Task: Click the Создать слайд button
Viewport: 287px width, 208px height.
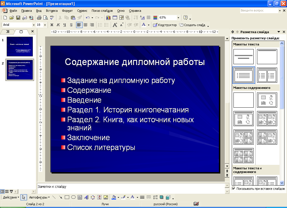Action: pyautogui.click(x=192, y=25)
